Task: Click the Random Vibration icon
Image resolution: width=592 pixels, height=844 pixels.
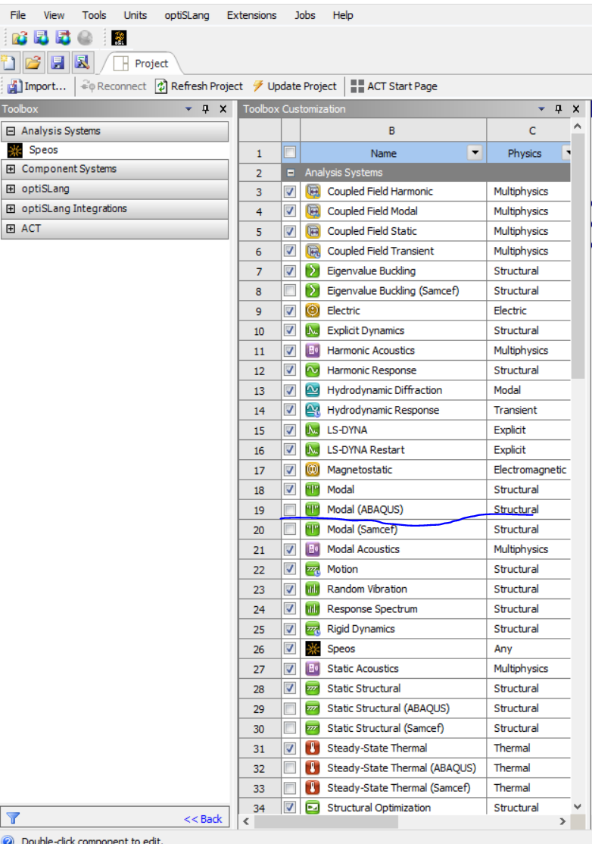Action: point(313,589)
